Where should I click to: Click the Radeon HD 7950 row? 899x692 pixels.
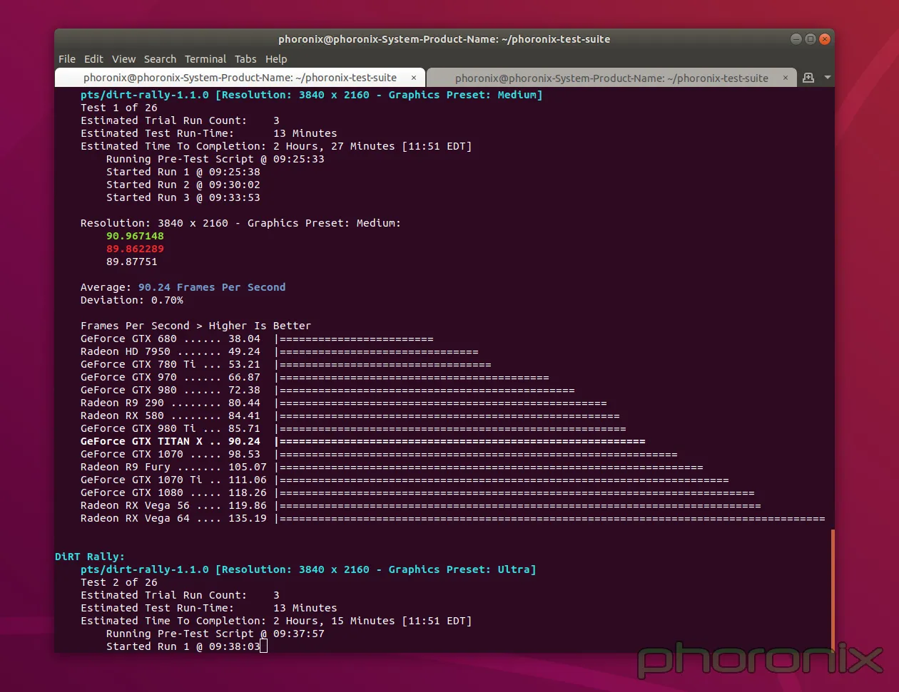click(x=279, y=351)
